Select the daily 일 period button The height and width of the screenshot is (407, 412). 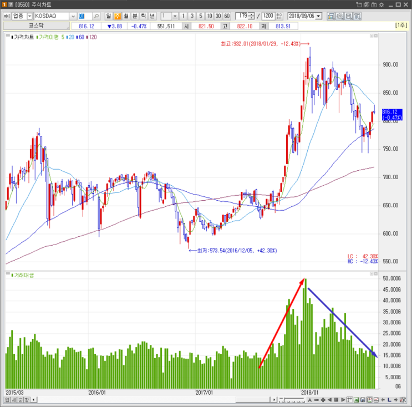point(109,16)
